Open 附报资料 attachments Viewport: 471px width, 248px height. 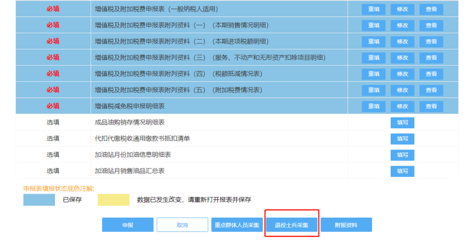click(x=346, y=225)
